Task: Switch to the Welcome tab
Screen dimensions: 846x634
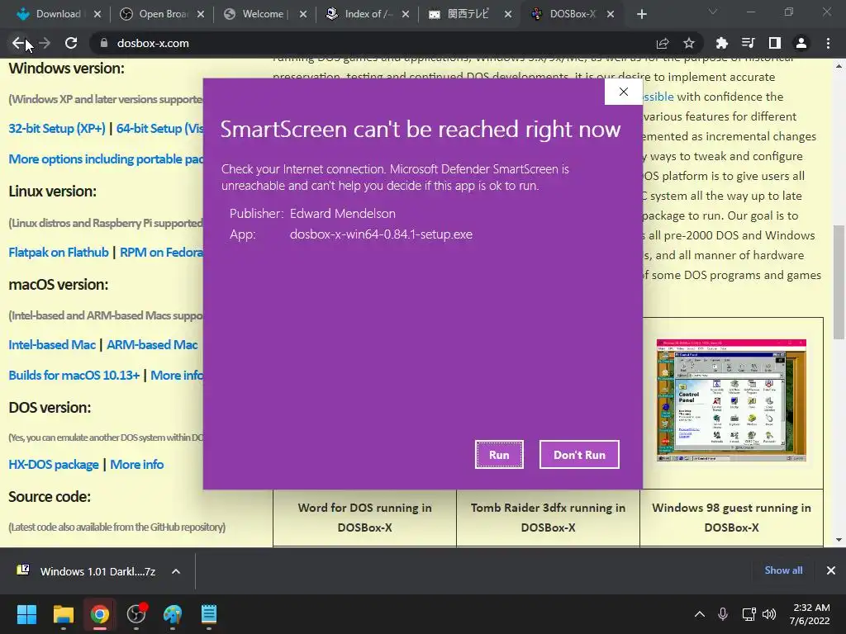Action: tap(263, 14)
